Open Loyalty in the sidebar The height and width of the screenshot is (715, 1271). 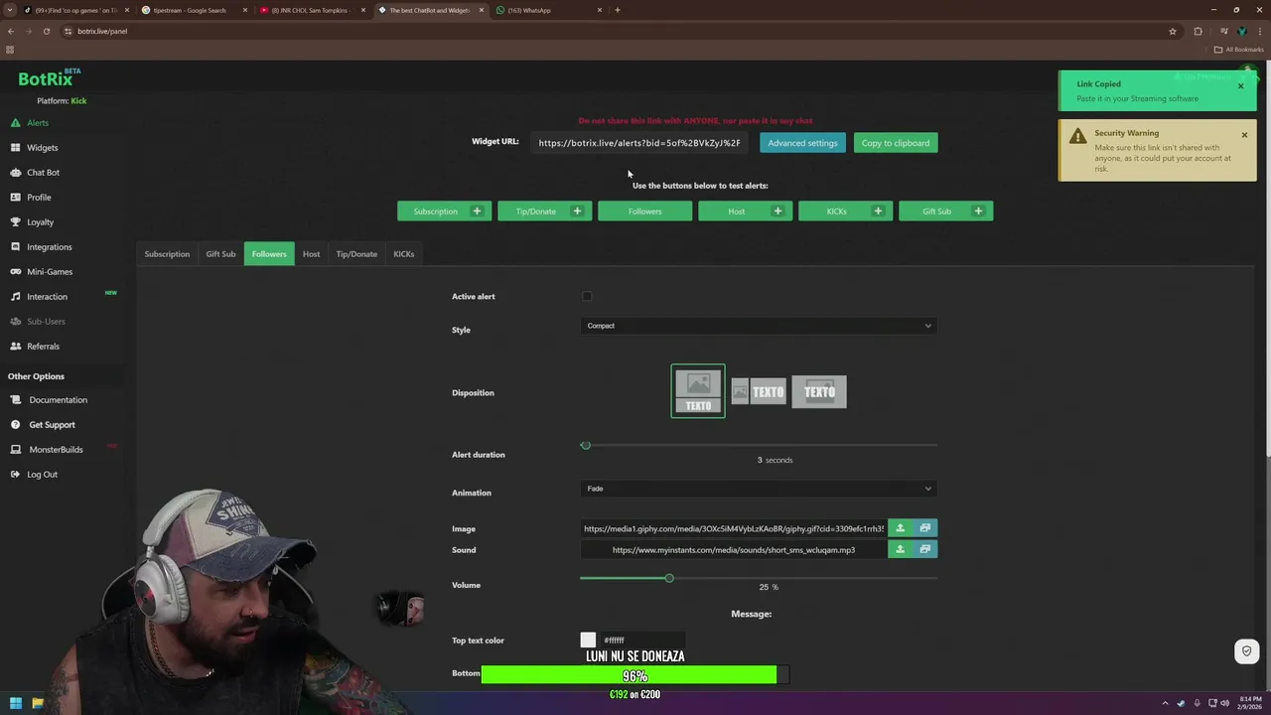click(40, 222)
